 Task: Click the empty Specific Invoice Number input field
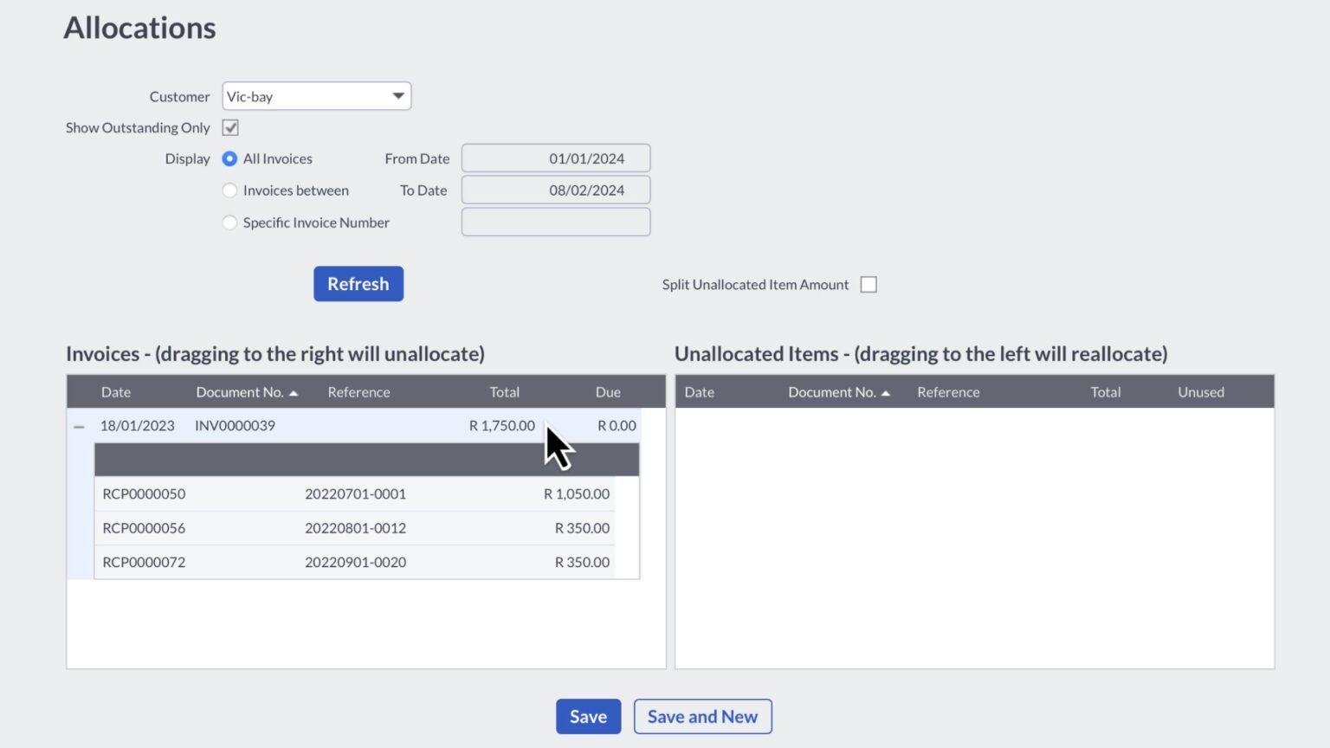point(555,222)
